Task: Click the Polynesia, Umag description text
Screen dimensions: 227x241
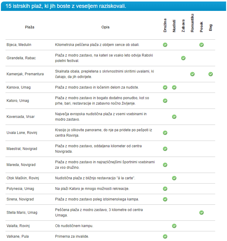Action: (x=92, y=189)
